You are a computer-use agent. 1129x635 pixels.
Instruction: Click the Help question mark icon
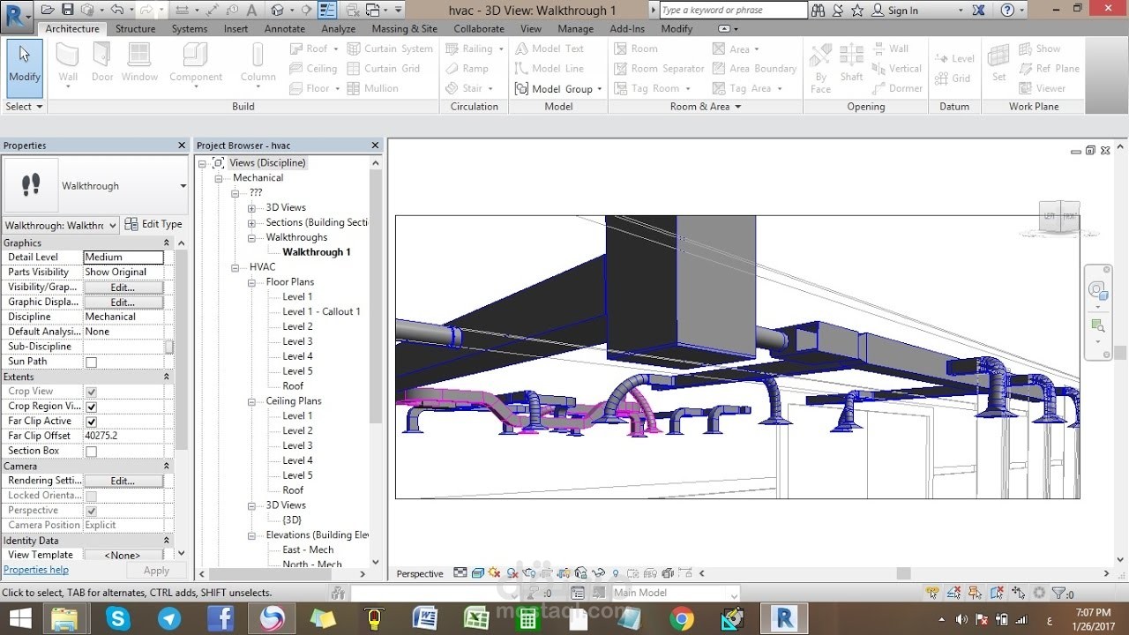(1008, 11)
